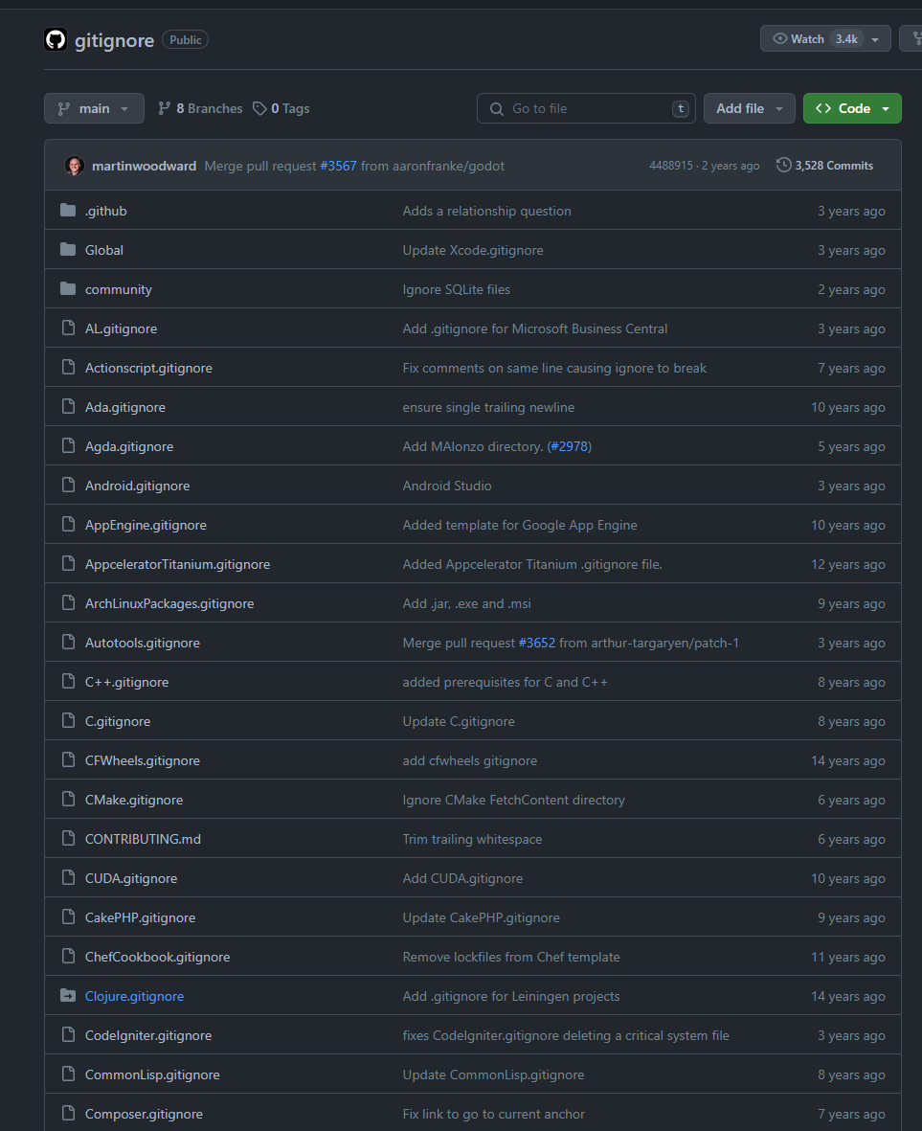Image resolution: width=922 pixels, height=1131 pixels.
Task: Click the eye icon on Watch button
Action: click(x=779, y=39)
